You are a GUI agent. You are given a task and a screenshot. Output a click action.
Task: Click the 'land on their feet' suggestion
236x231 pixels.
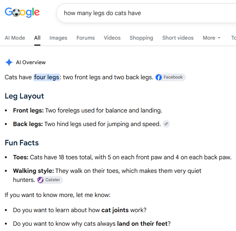coord(143,223)
